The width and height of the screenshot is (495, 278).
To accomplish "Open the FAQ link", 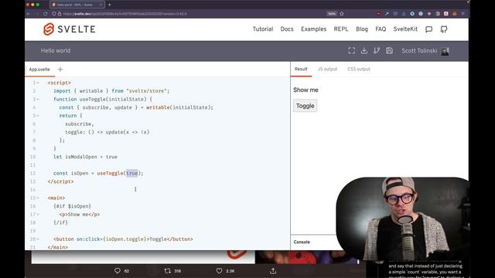I will click(381, 29).
